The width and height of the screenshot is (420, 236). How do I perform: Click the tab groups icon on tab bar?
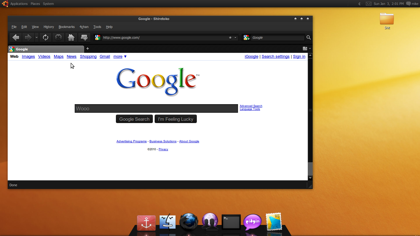(x=305, y=49)
